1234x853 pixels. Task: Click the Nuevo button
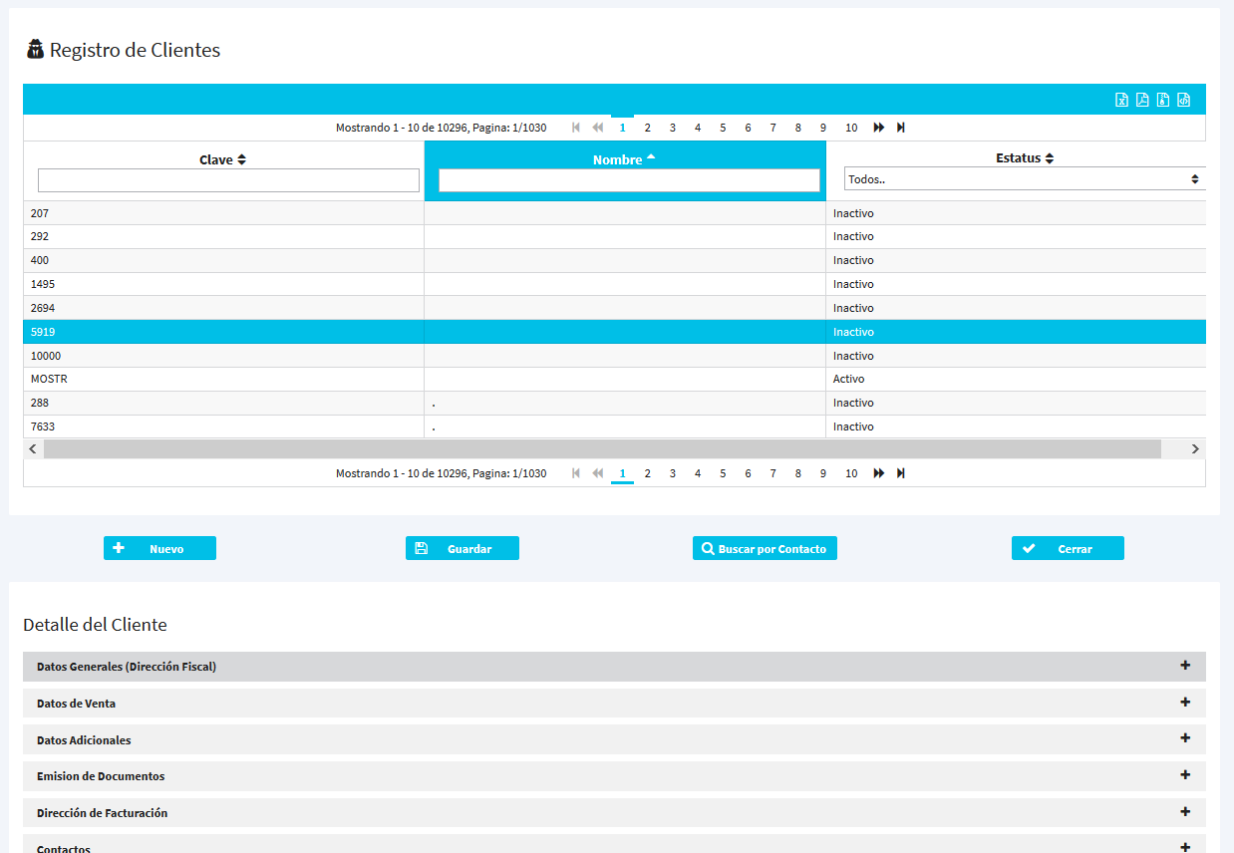coord(159,548)
